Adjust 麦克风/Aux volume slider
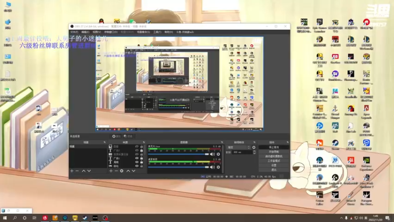The image size is (394, 222). pyautogui.click(x=178, y=154)
